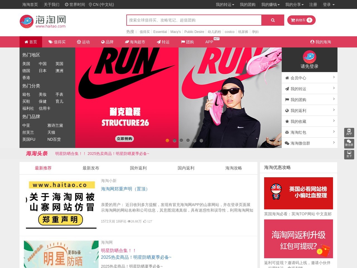Open 英国必看网站 guide banner

(x=298, y=193)
